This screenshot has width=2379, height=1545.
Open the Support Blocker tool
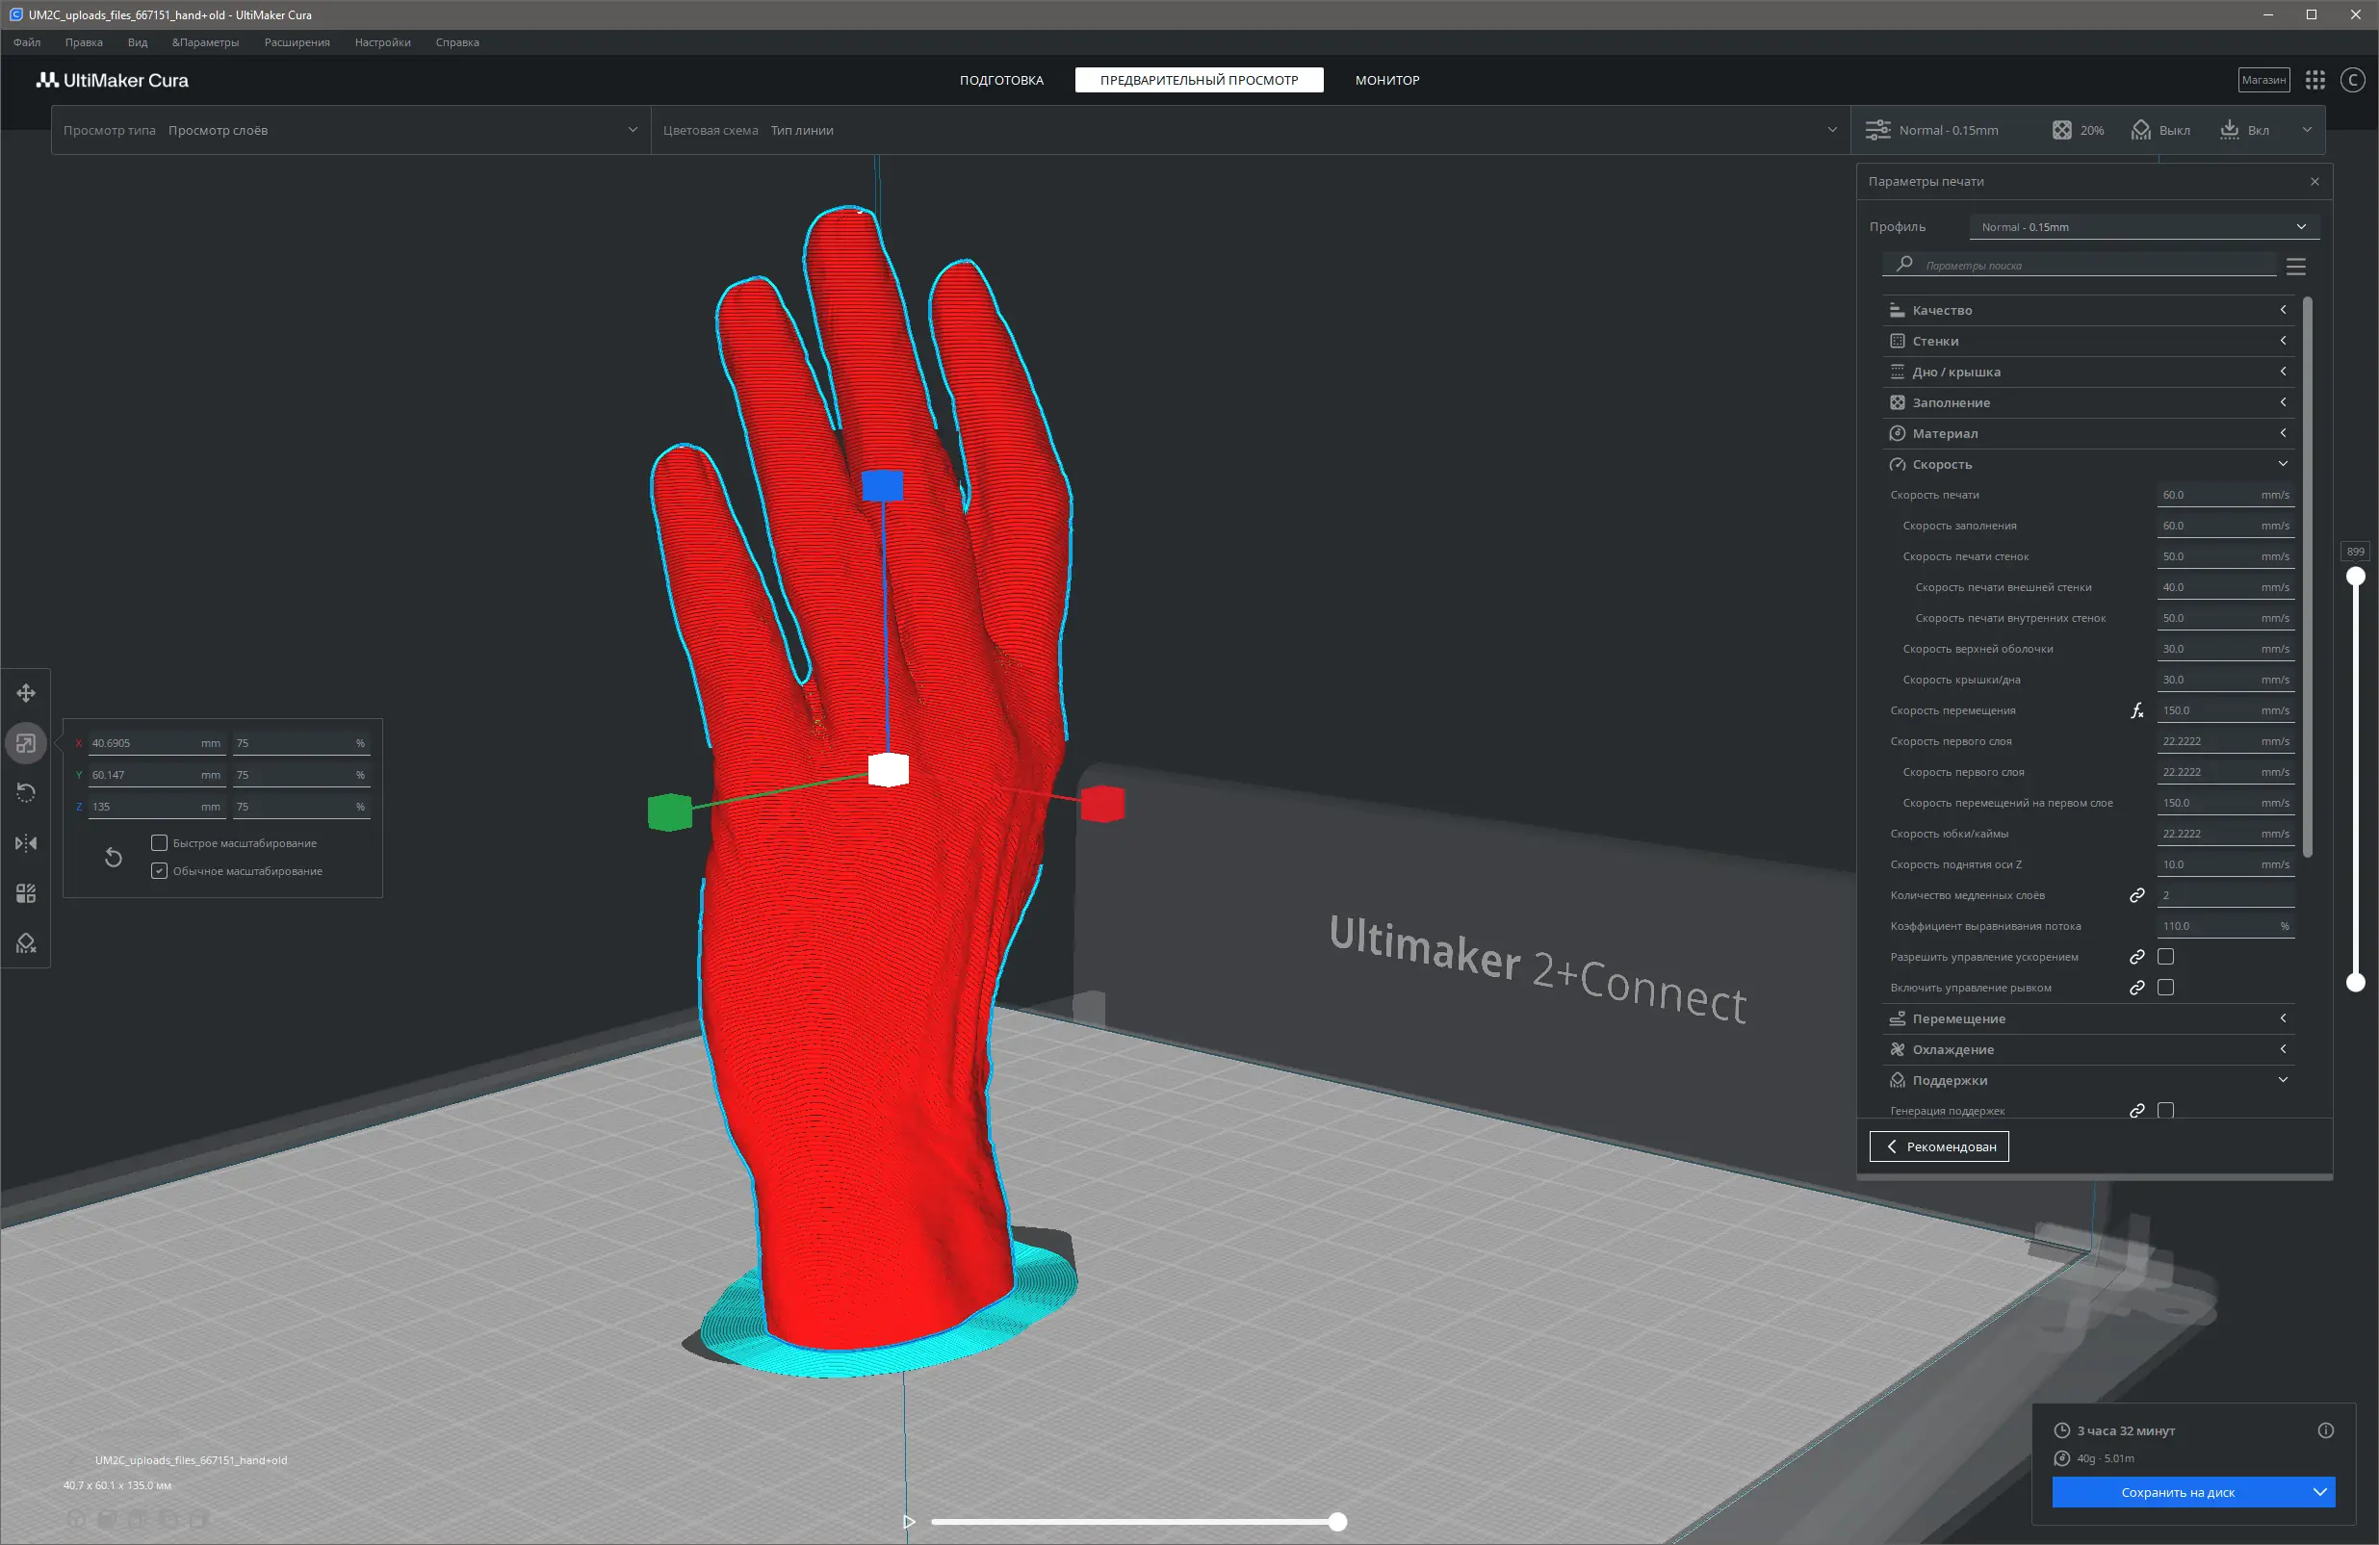coord(26,942)
